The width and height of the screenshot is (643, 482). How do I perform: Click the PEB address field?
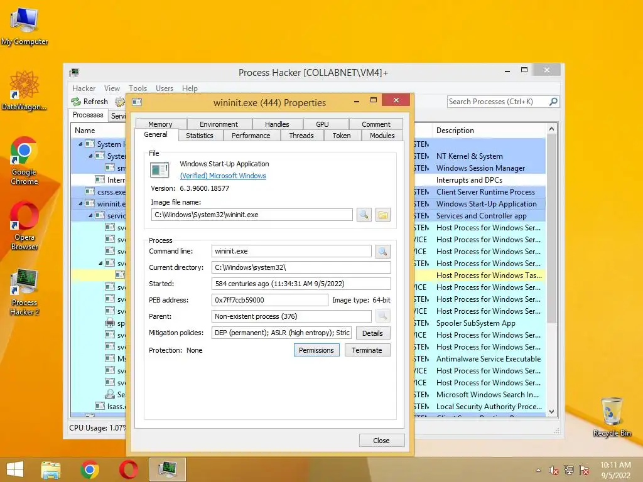click(x=270, y=300)
